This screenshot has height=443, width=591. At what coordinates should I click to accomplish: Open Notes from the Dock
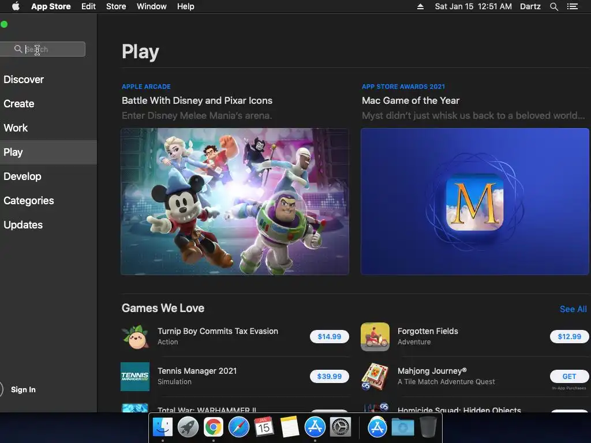pos(290,427)
